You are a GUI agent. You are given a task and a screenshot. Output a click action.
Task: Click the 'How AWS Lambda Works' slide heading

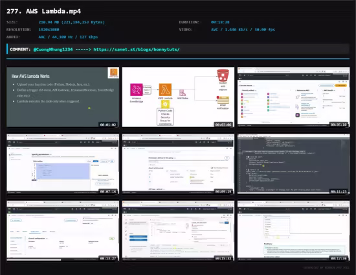[30, 76]
